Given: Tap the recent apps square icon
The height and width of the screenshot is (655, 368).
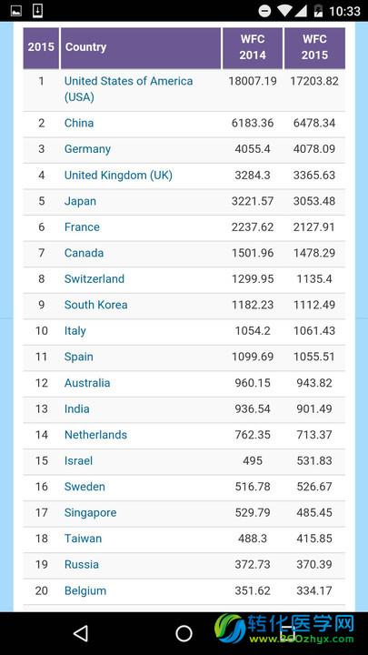Looking at the screenshot, I should click(x=287, y=633).
